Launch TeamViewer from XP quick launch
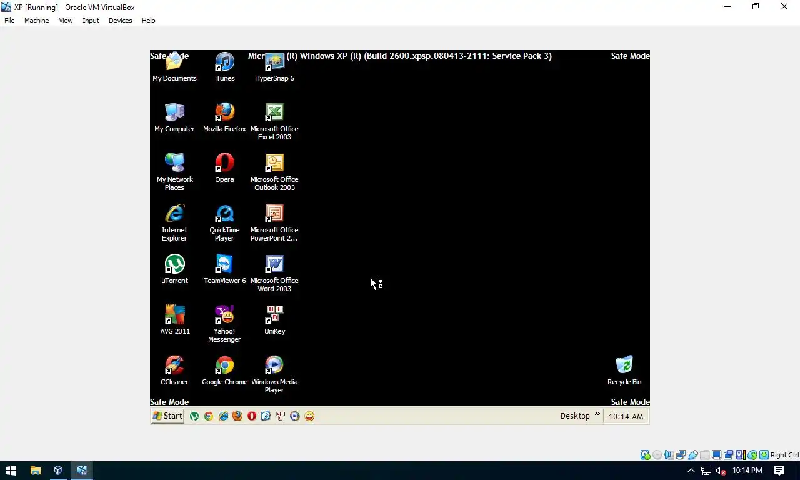This screenshot has width=800, height=480. point(266,416)
